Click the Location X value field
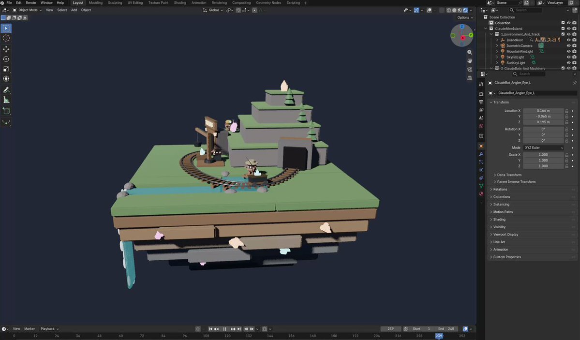Image resolution: width=580 pixels, height=340 pixels. coord(543,111)
